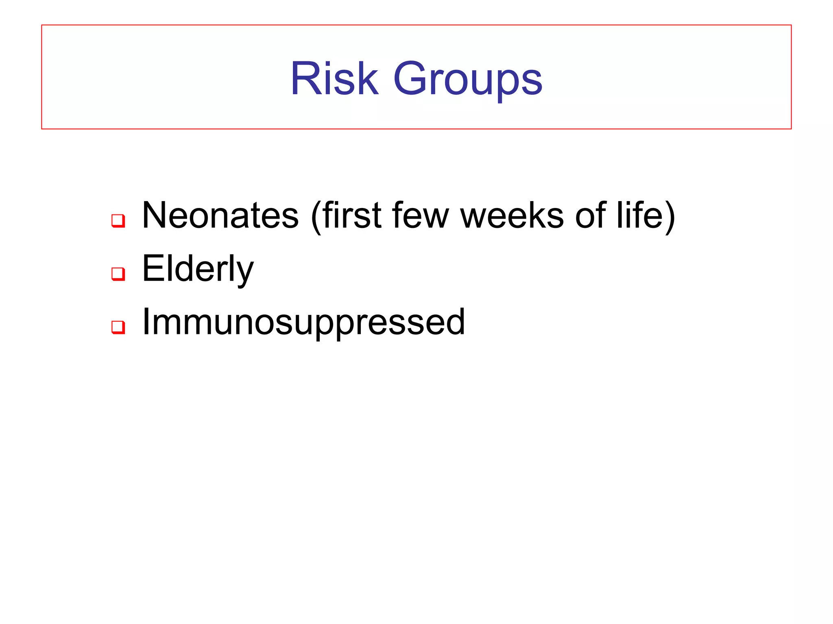Click the capital "E" of "Elderly"
833x624 pixels.
point(153,269)
